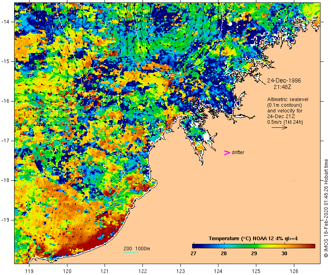Click the 'Altimetric sealevel' text line

click(288, 99)
